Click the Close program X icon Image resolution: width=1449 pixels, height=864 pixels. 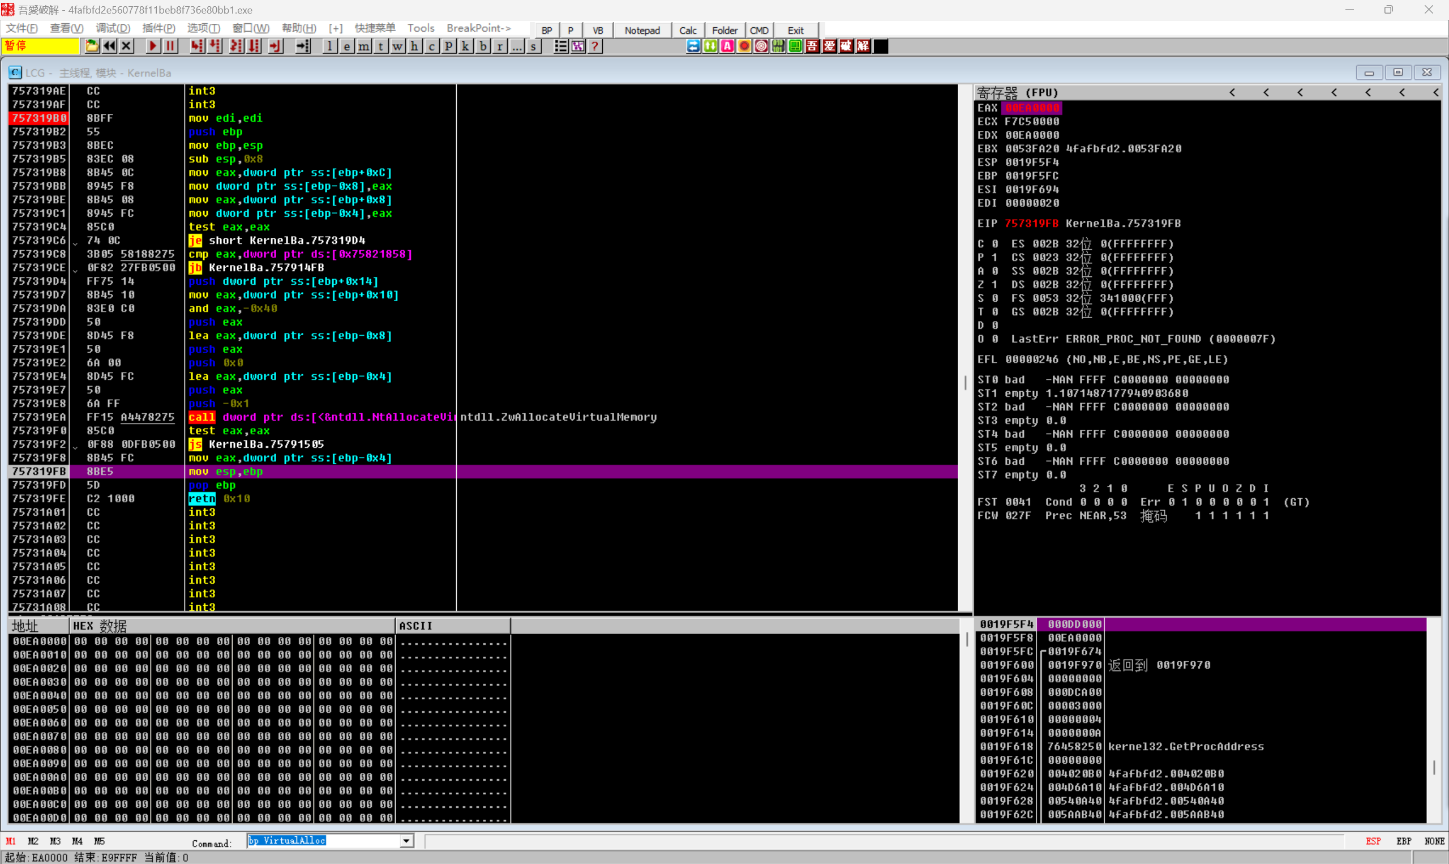click(x=126, y=46)
